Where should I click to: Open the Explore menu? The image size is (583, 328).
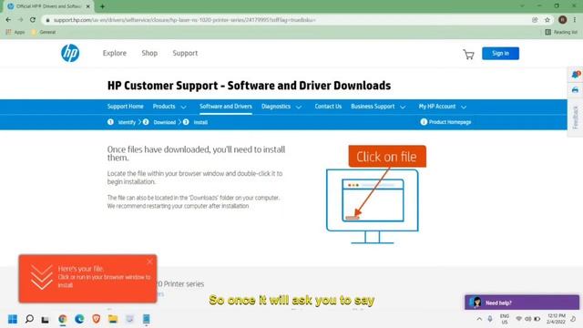point(115,53)
